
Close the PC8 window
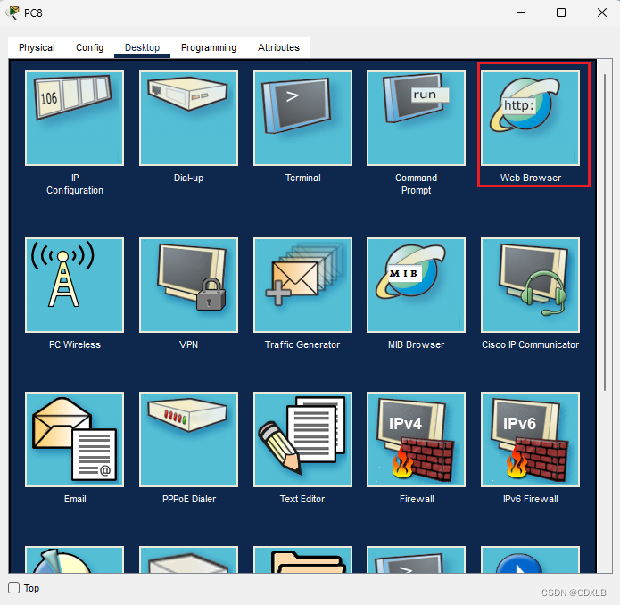[602, 12]
